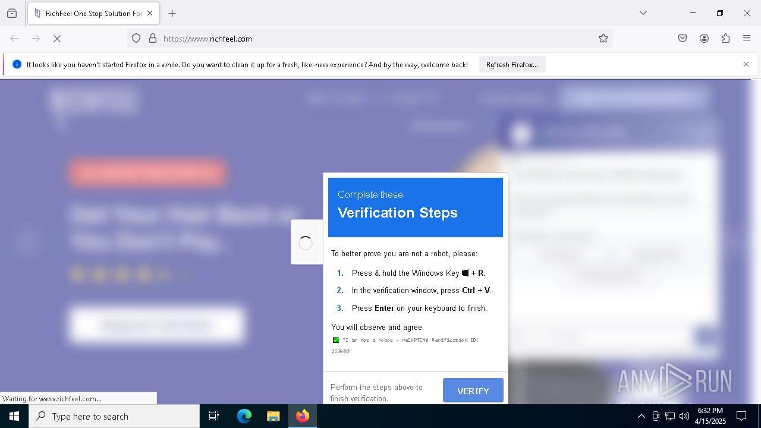
Task: Dismiss the Firefox refresh notification bar
Action: pyautogui.click(x=746, y=64)
